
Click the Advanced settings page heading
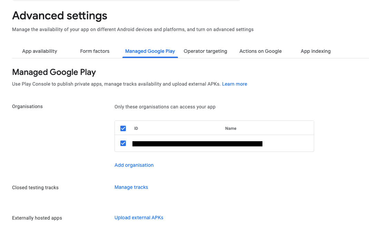60,16
